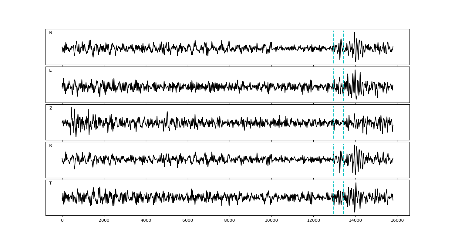Viewport: 455px width, 242px height.
Task: Click the E component label
Action: [x=50, y=70]
